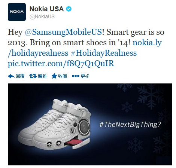Click the three-dot more icon
176x168 pixels.
click(76, 76)
